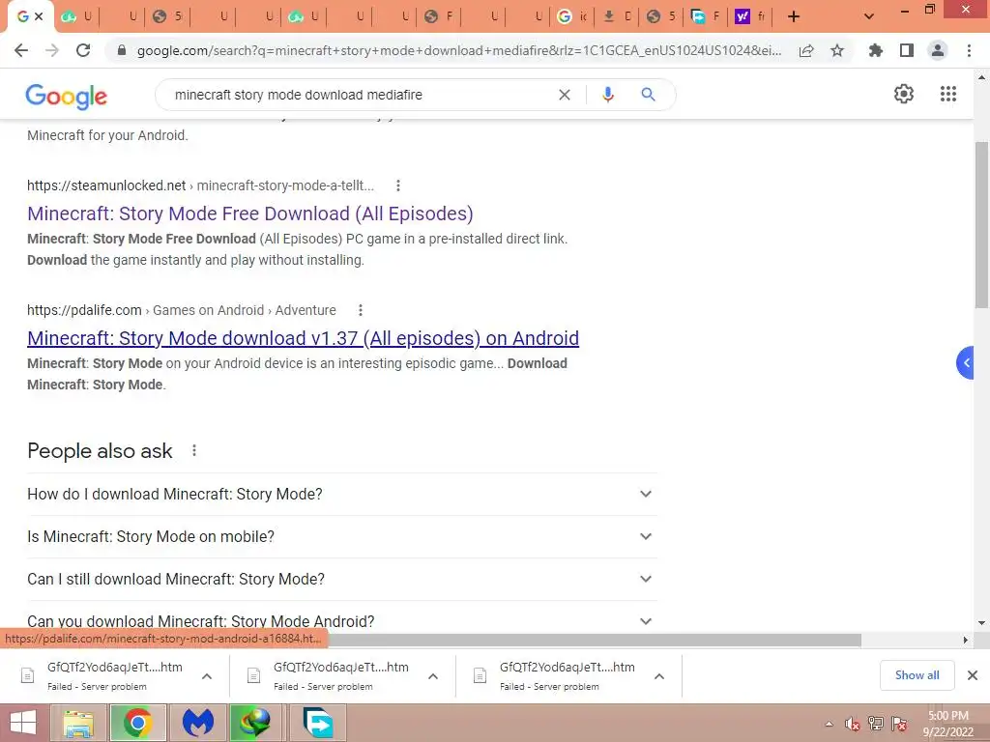Open options caret for second failed download
The image size is (990, 742).
[x=433, y=676]
